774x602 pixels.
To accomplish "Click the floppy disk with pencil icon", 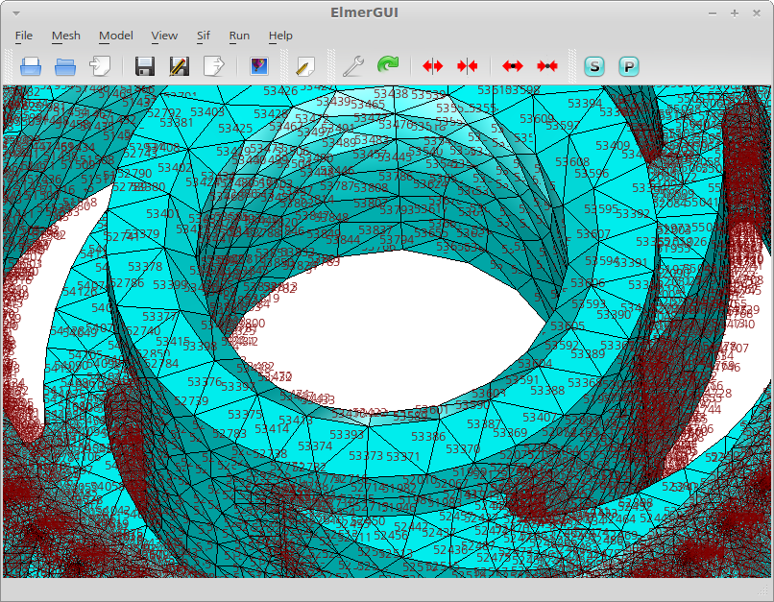I will coord(180,66).
